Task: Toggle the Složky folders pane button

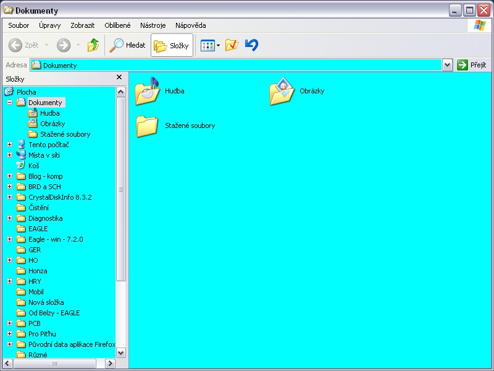Action: tap(172, 45)
